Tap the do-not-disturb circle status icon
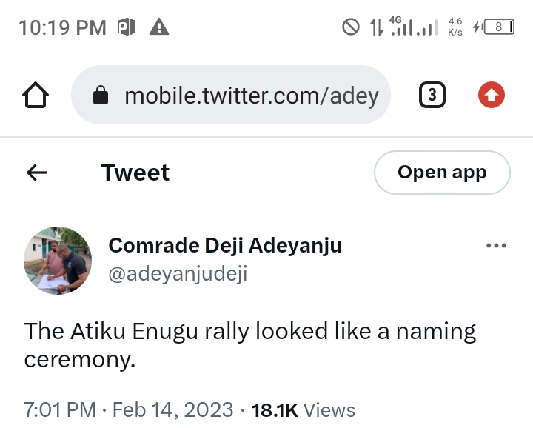 click(x=350, y=28)
